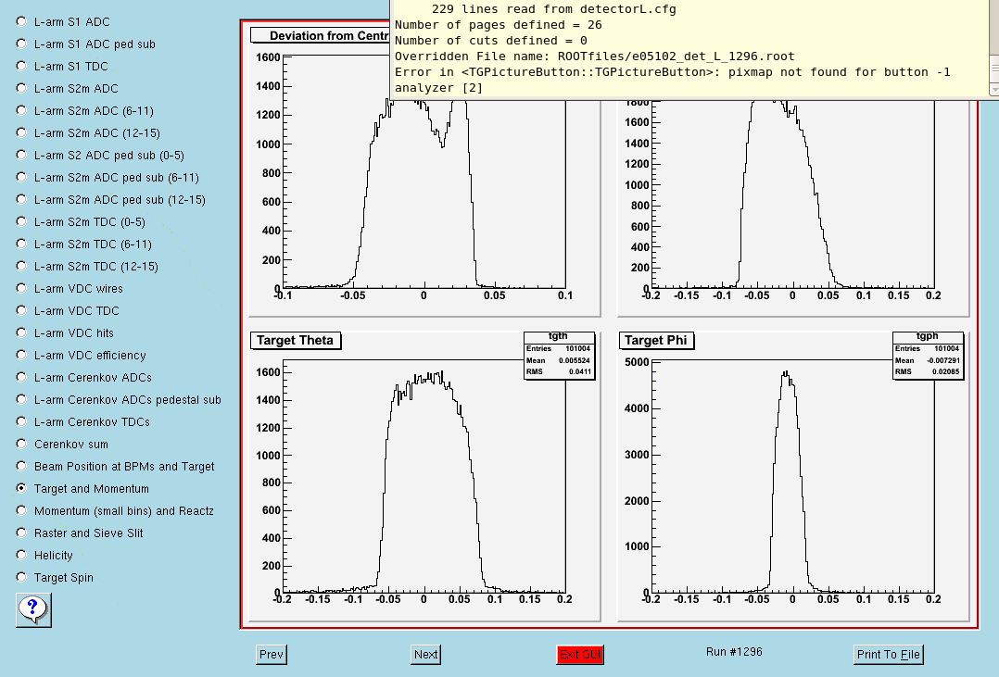Pick L-arm S2m ADC (6-11) radio

pos(21,111)
